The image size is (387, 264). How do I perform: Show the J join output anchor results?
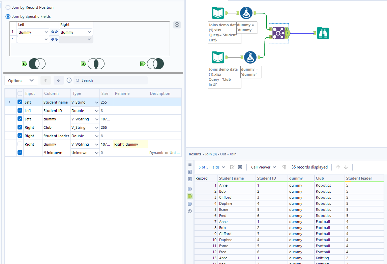coord(190,196)
